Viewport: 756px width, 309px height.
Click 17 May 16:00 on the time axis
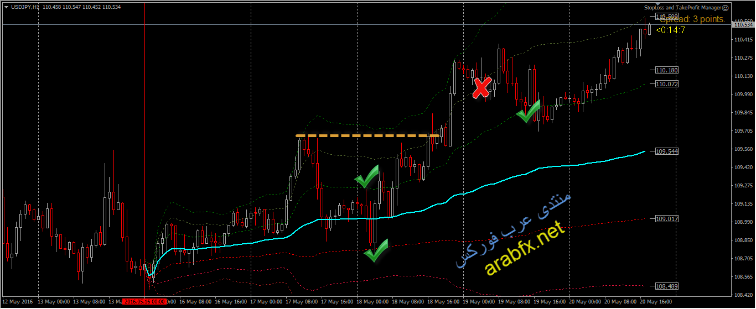tap(337, 302)
